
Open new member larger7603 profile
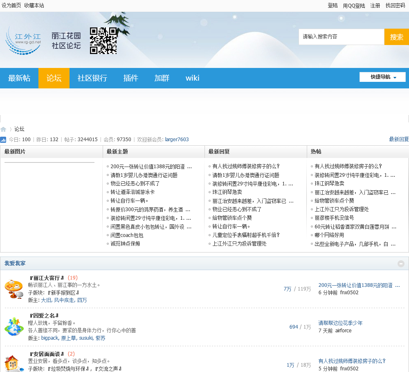point(177,140)
